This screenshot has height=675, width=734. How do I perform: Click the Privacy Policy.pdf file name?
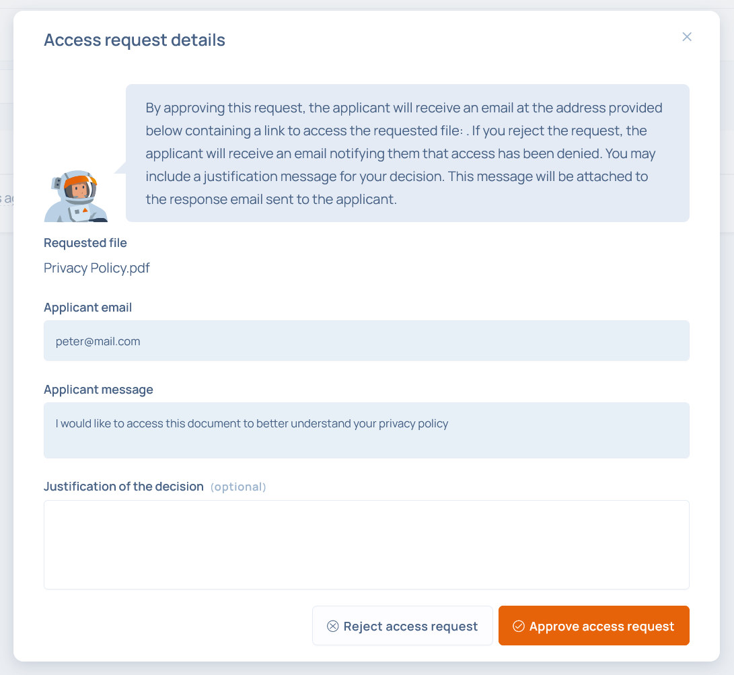tap(97, 269)
